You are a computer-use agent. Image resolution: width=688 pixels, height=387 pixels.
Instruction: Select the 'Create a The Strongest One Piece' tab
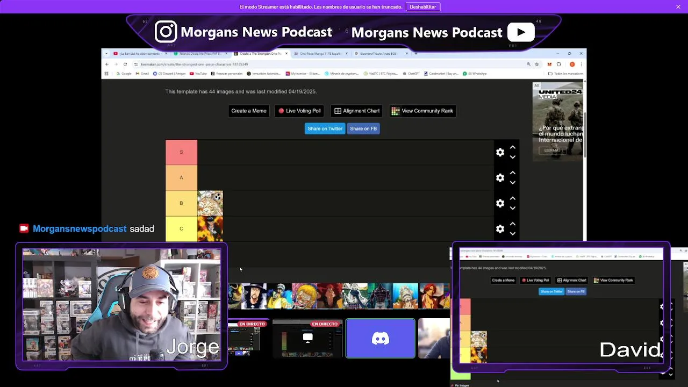(x=261, y=54)
